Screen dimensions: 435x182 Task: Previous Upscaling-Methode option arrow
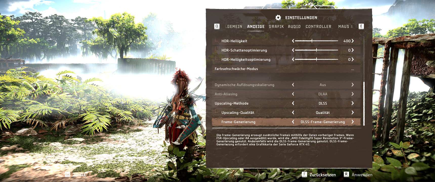[x=293, y=103]
